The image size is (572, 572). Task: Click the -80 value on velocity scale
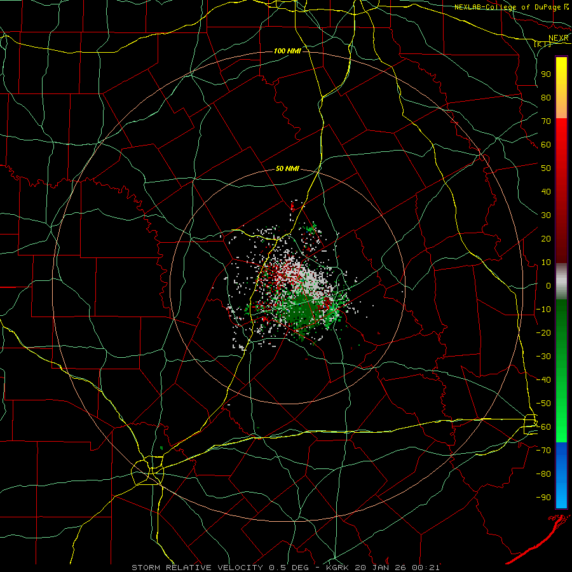(543, 474)
